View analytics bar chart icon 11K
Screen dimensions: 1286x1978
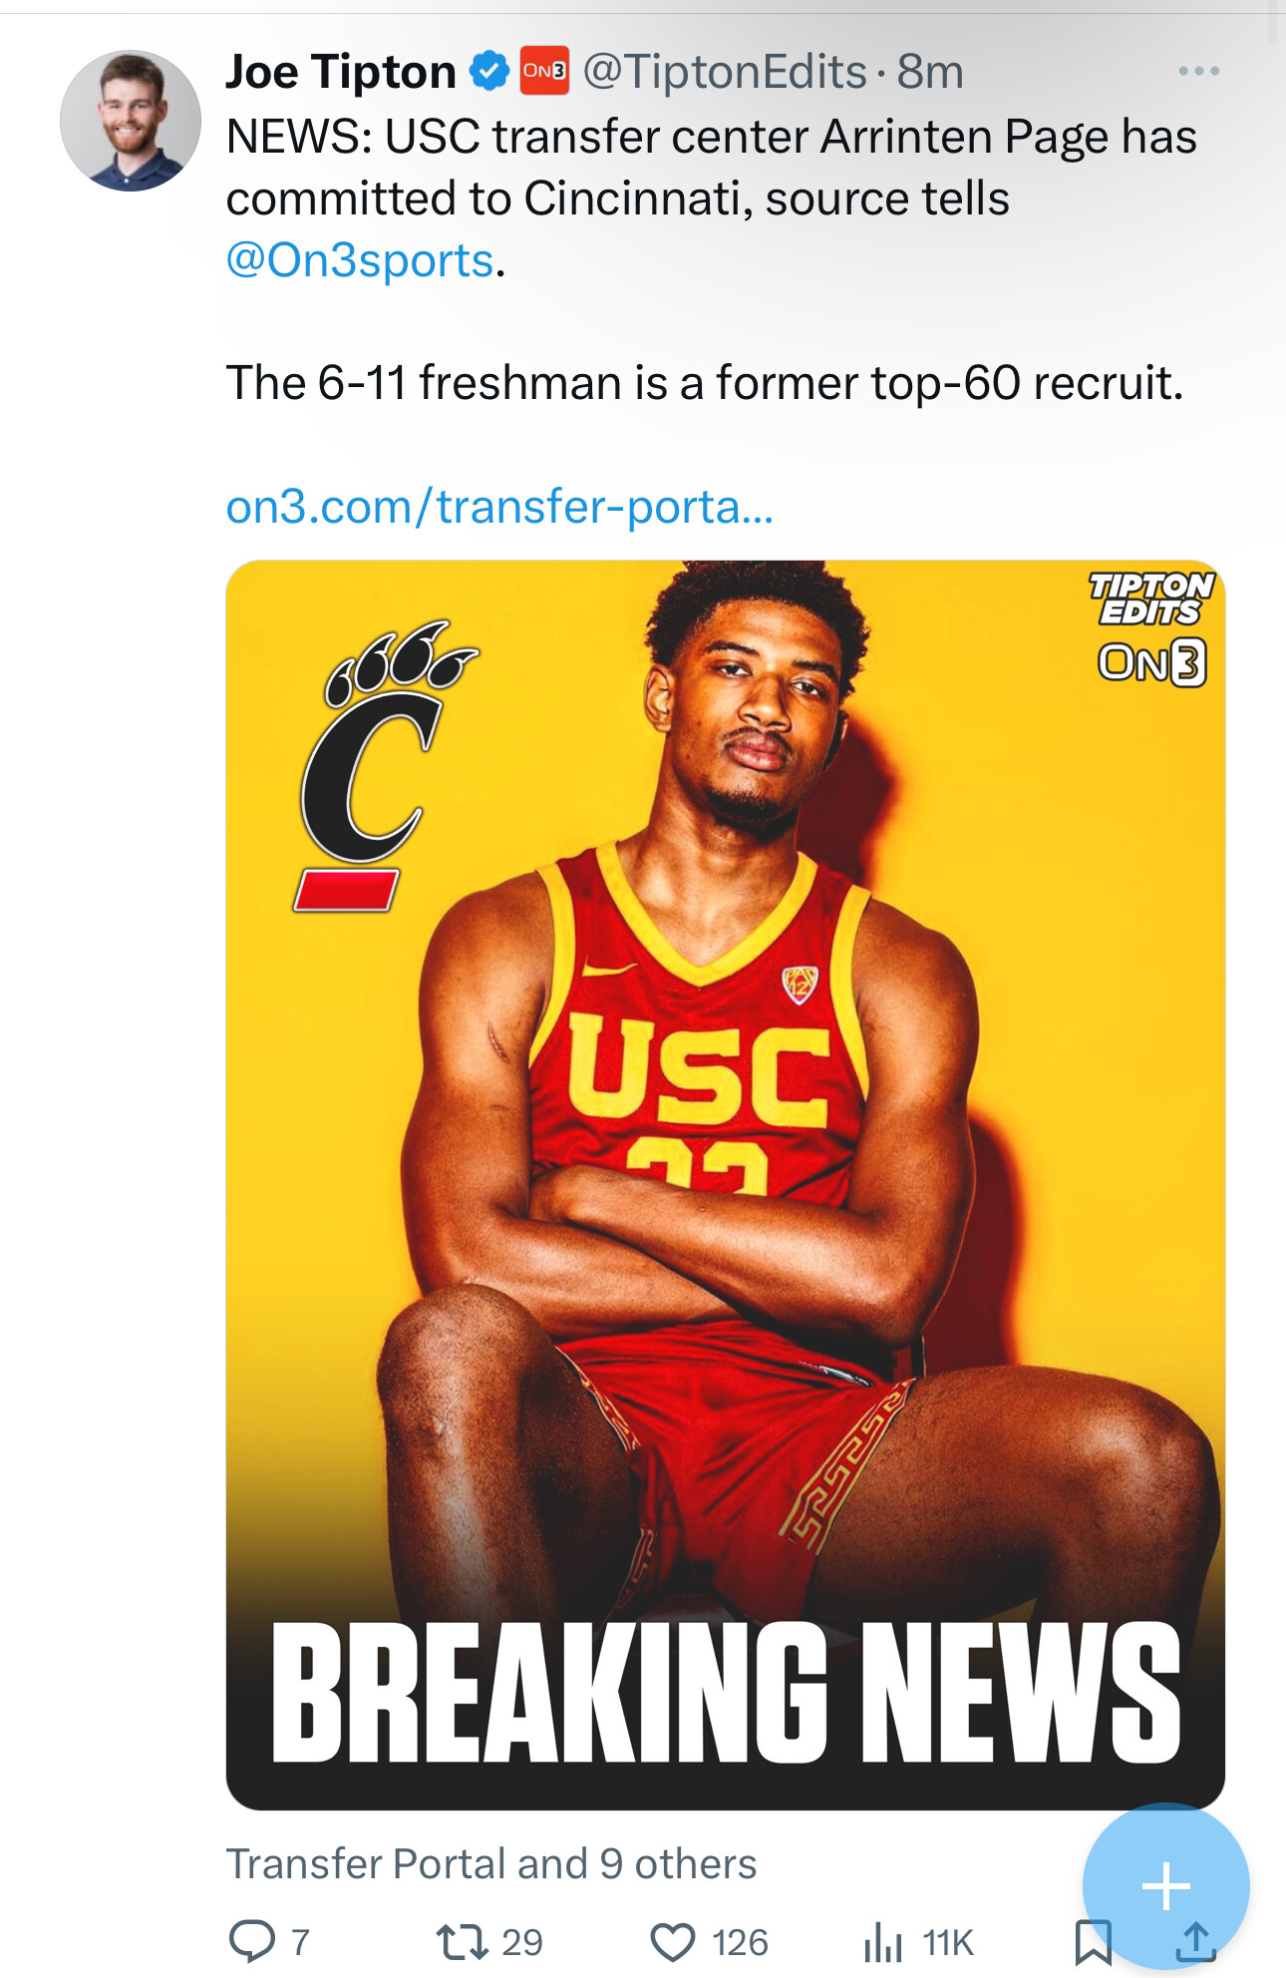[x=882, y=1941]
